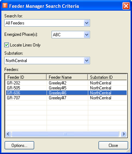Toggle the Locate Lines Only checkbox

[x=6, y=45]
